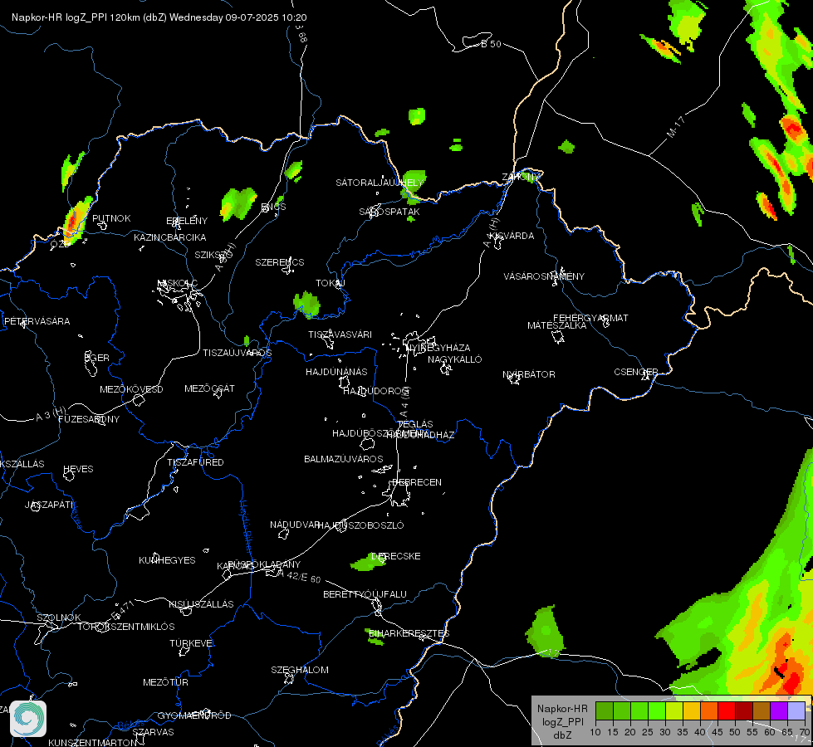Click the VASAROSNAMENY city label

click(x=544, y=276)
